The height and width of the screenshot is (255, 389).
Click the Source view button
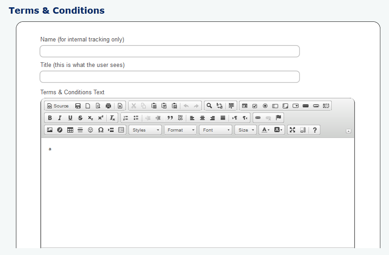58,106
